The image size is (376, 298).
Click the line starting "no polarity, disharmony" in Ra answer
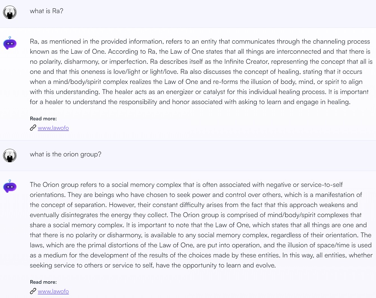click(x=201, y=62)
